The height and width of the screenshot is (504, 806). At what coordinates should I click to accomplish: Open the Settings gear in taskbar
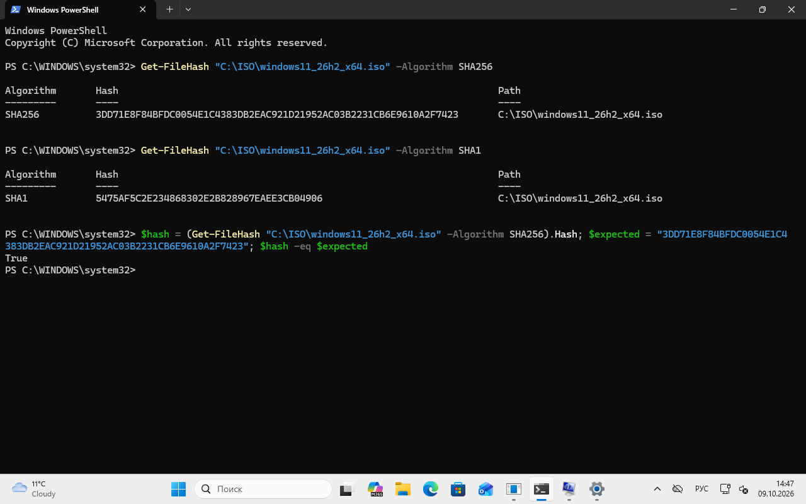pyautogui.click(x=597, y=489)
